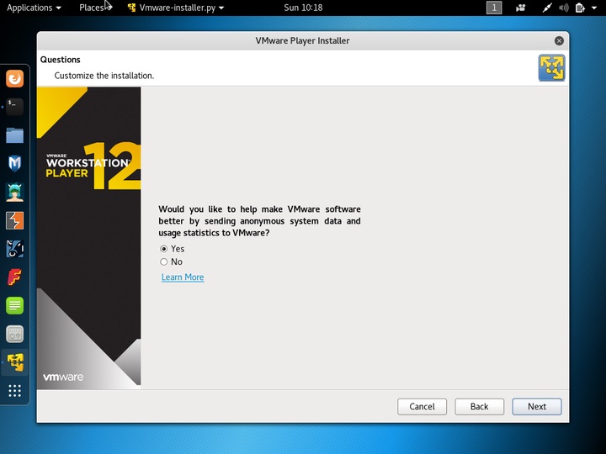Click the VMware installer icon in dock
The height and width of the screenshot is (454, 606).
(x=14, y=362)
